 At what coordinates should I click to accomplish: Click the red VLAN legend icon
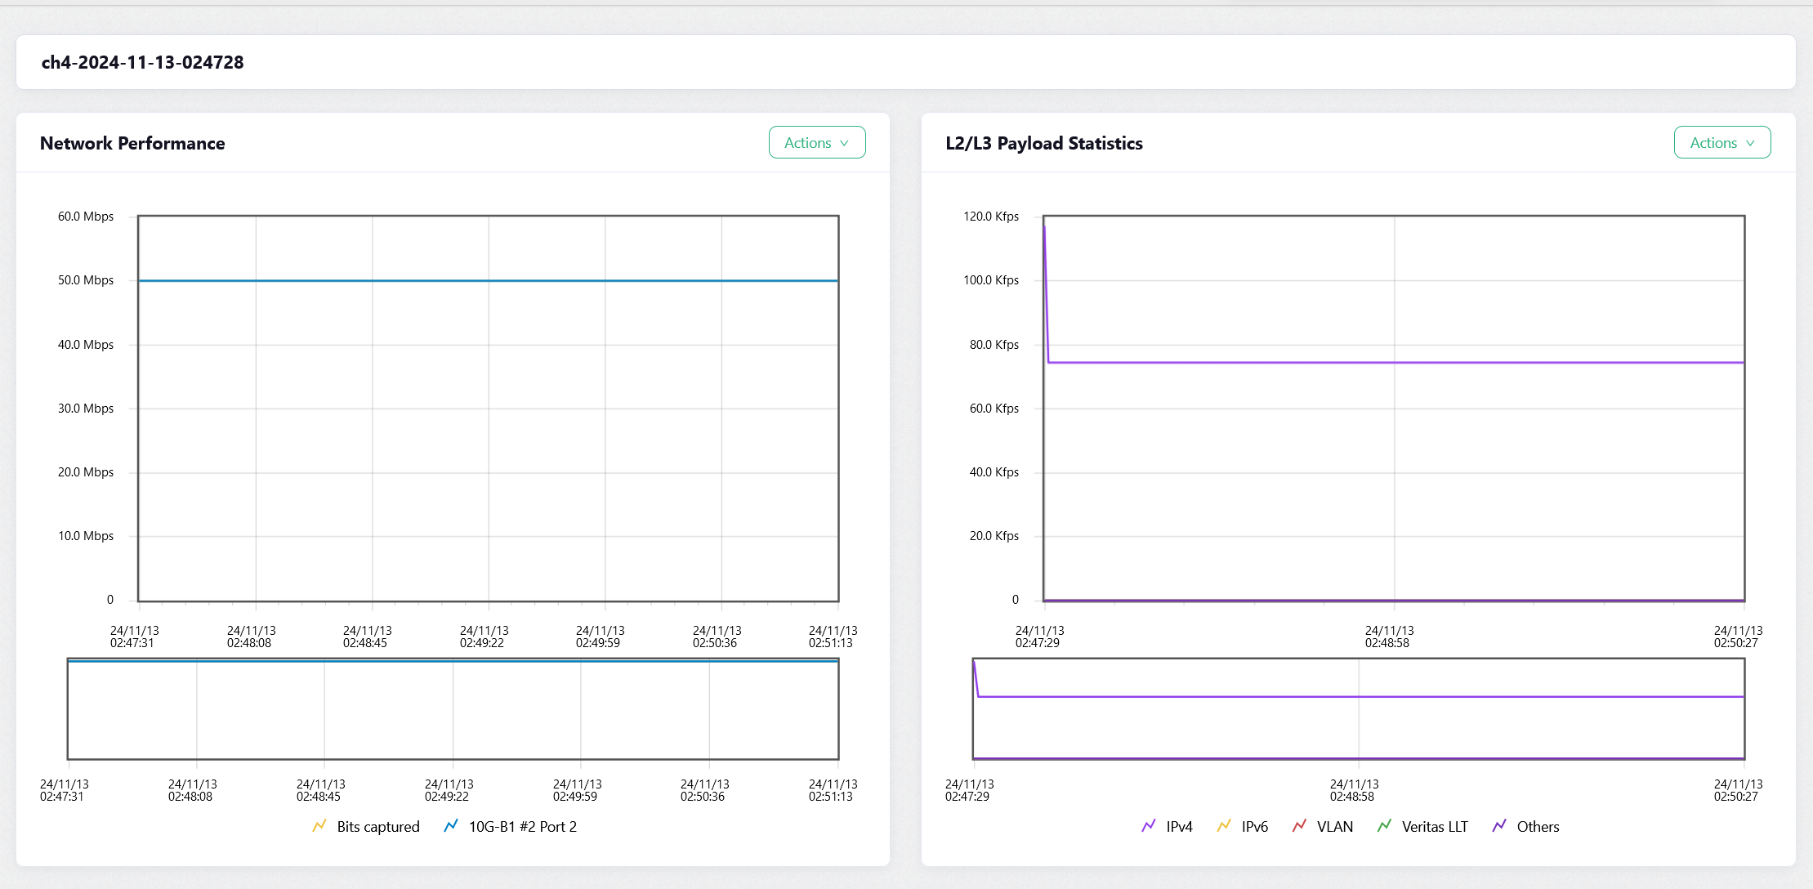coord(1299,826)
